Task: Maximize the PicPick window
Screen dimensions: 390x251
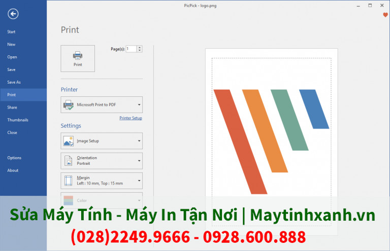Action: tap(370, 6)
